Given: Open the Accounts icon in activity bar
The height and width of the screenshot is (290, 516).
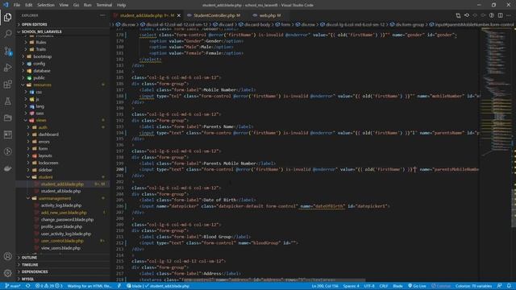Looking at the screenshot, I should (x=7, y=256).
